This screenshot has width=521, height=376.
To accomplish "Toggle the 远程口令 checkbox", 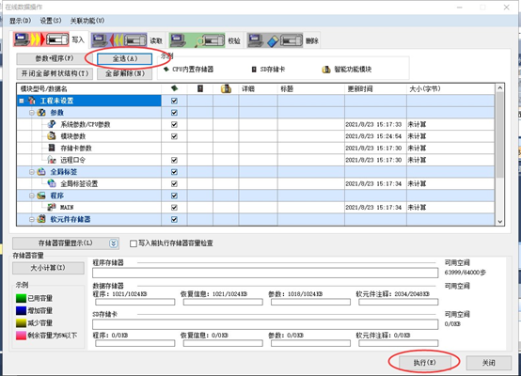I will point(174,160).
